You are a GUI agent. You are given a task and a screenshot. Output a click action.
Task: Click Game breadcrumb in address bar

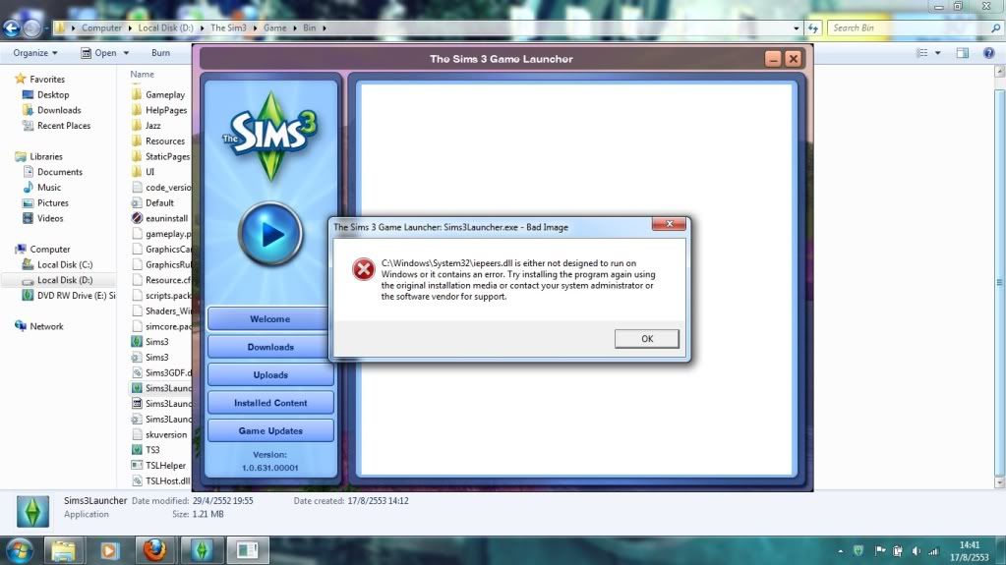tap(275, 28)
